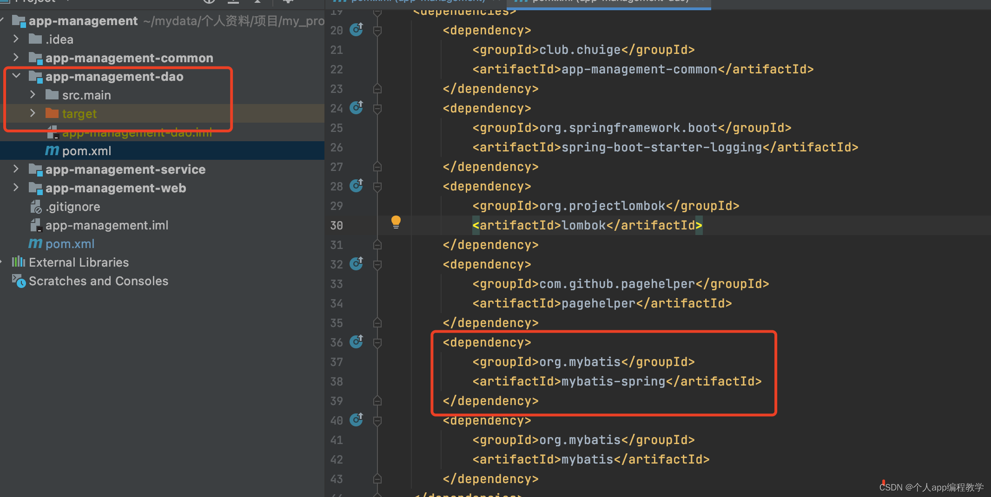Click the gutter dependency icon on line 36
This screenshot has height=497, width=991.
[x=357, y=342]
